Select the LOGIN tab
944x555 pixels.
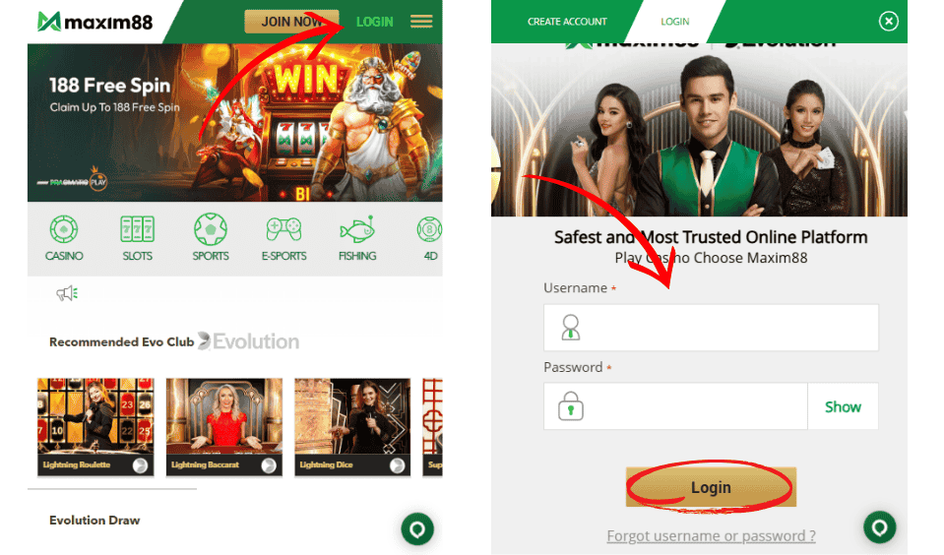pos(675,22)
